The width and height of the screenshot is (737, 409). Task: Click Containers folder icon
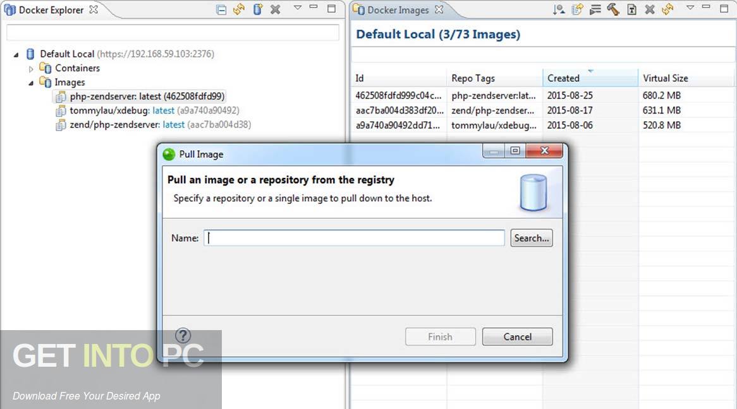coord(45,68)
